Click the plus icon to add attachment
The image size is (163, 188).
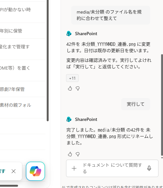coord(74,168)
